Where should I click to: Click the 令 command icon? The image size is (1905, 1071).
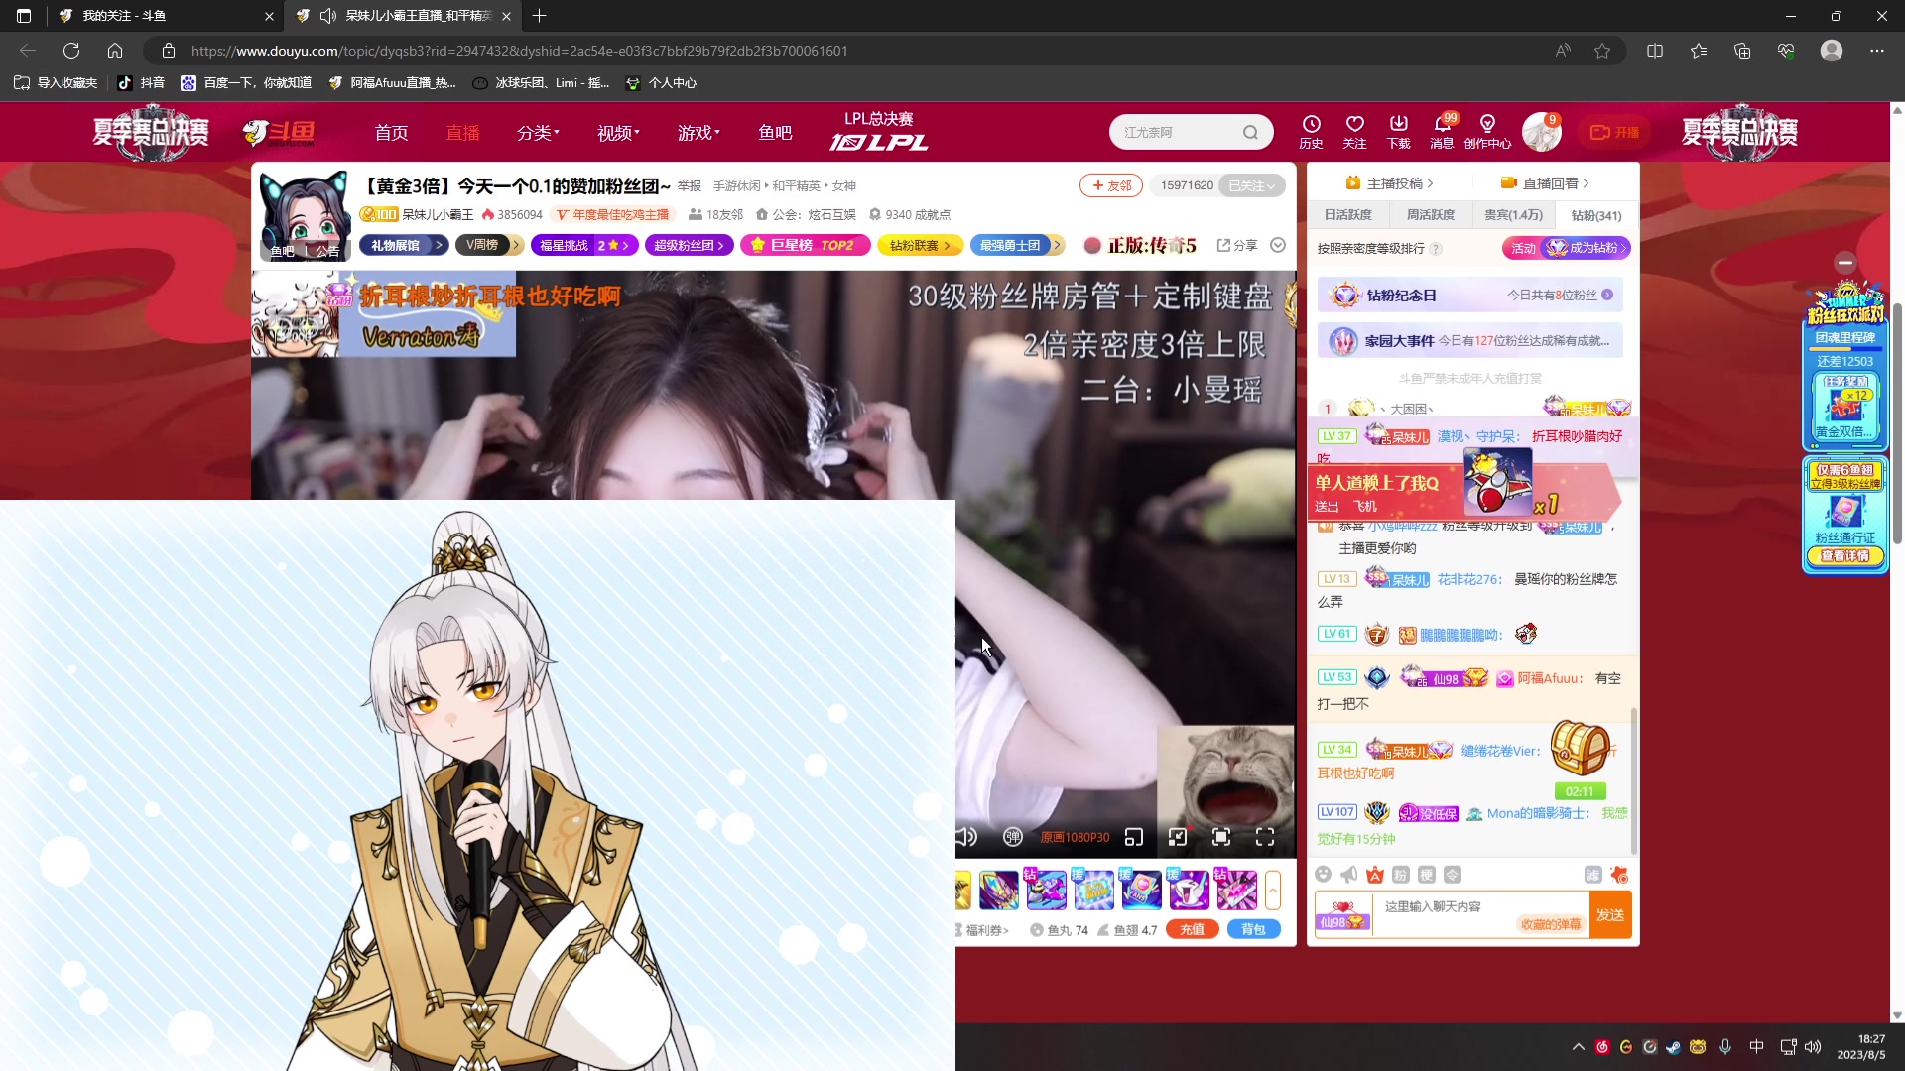point(1453,874)
